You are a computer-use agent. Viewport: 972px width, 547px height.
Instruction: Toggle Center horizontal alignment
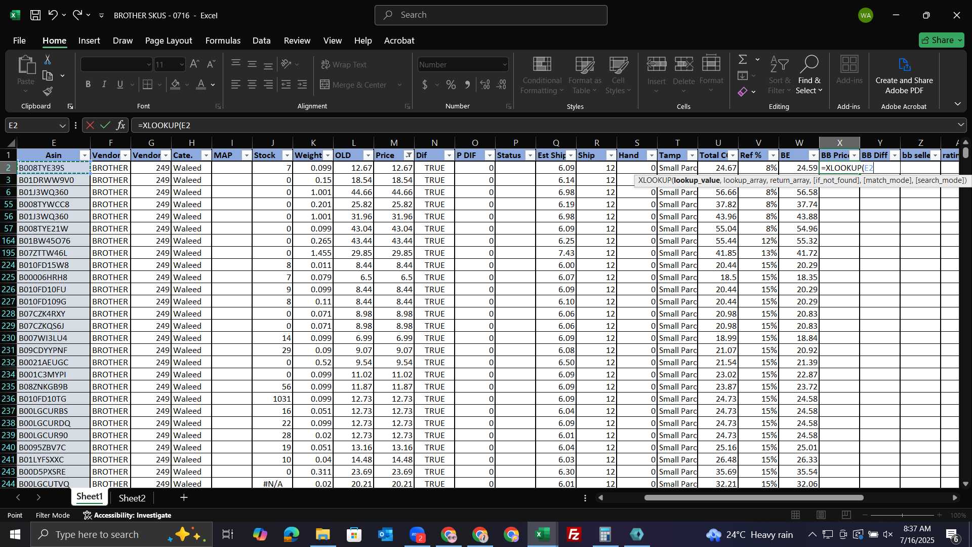[252, 85]
